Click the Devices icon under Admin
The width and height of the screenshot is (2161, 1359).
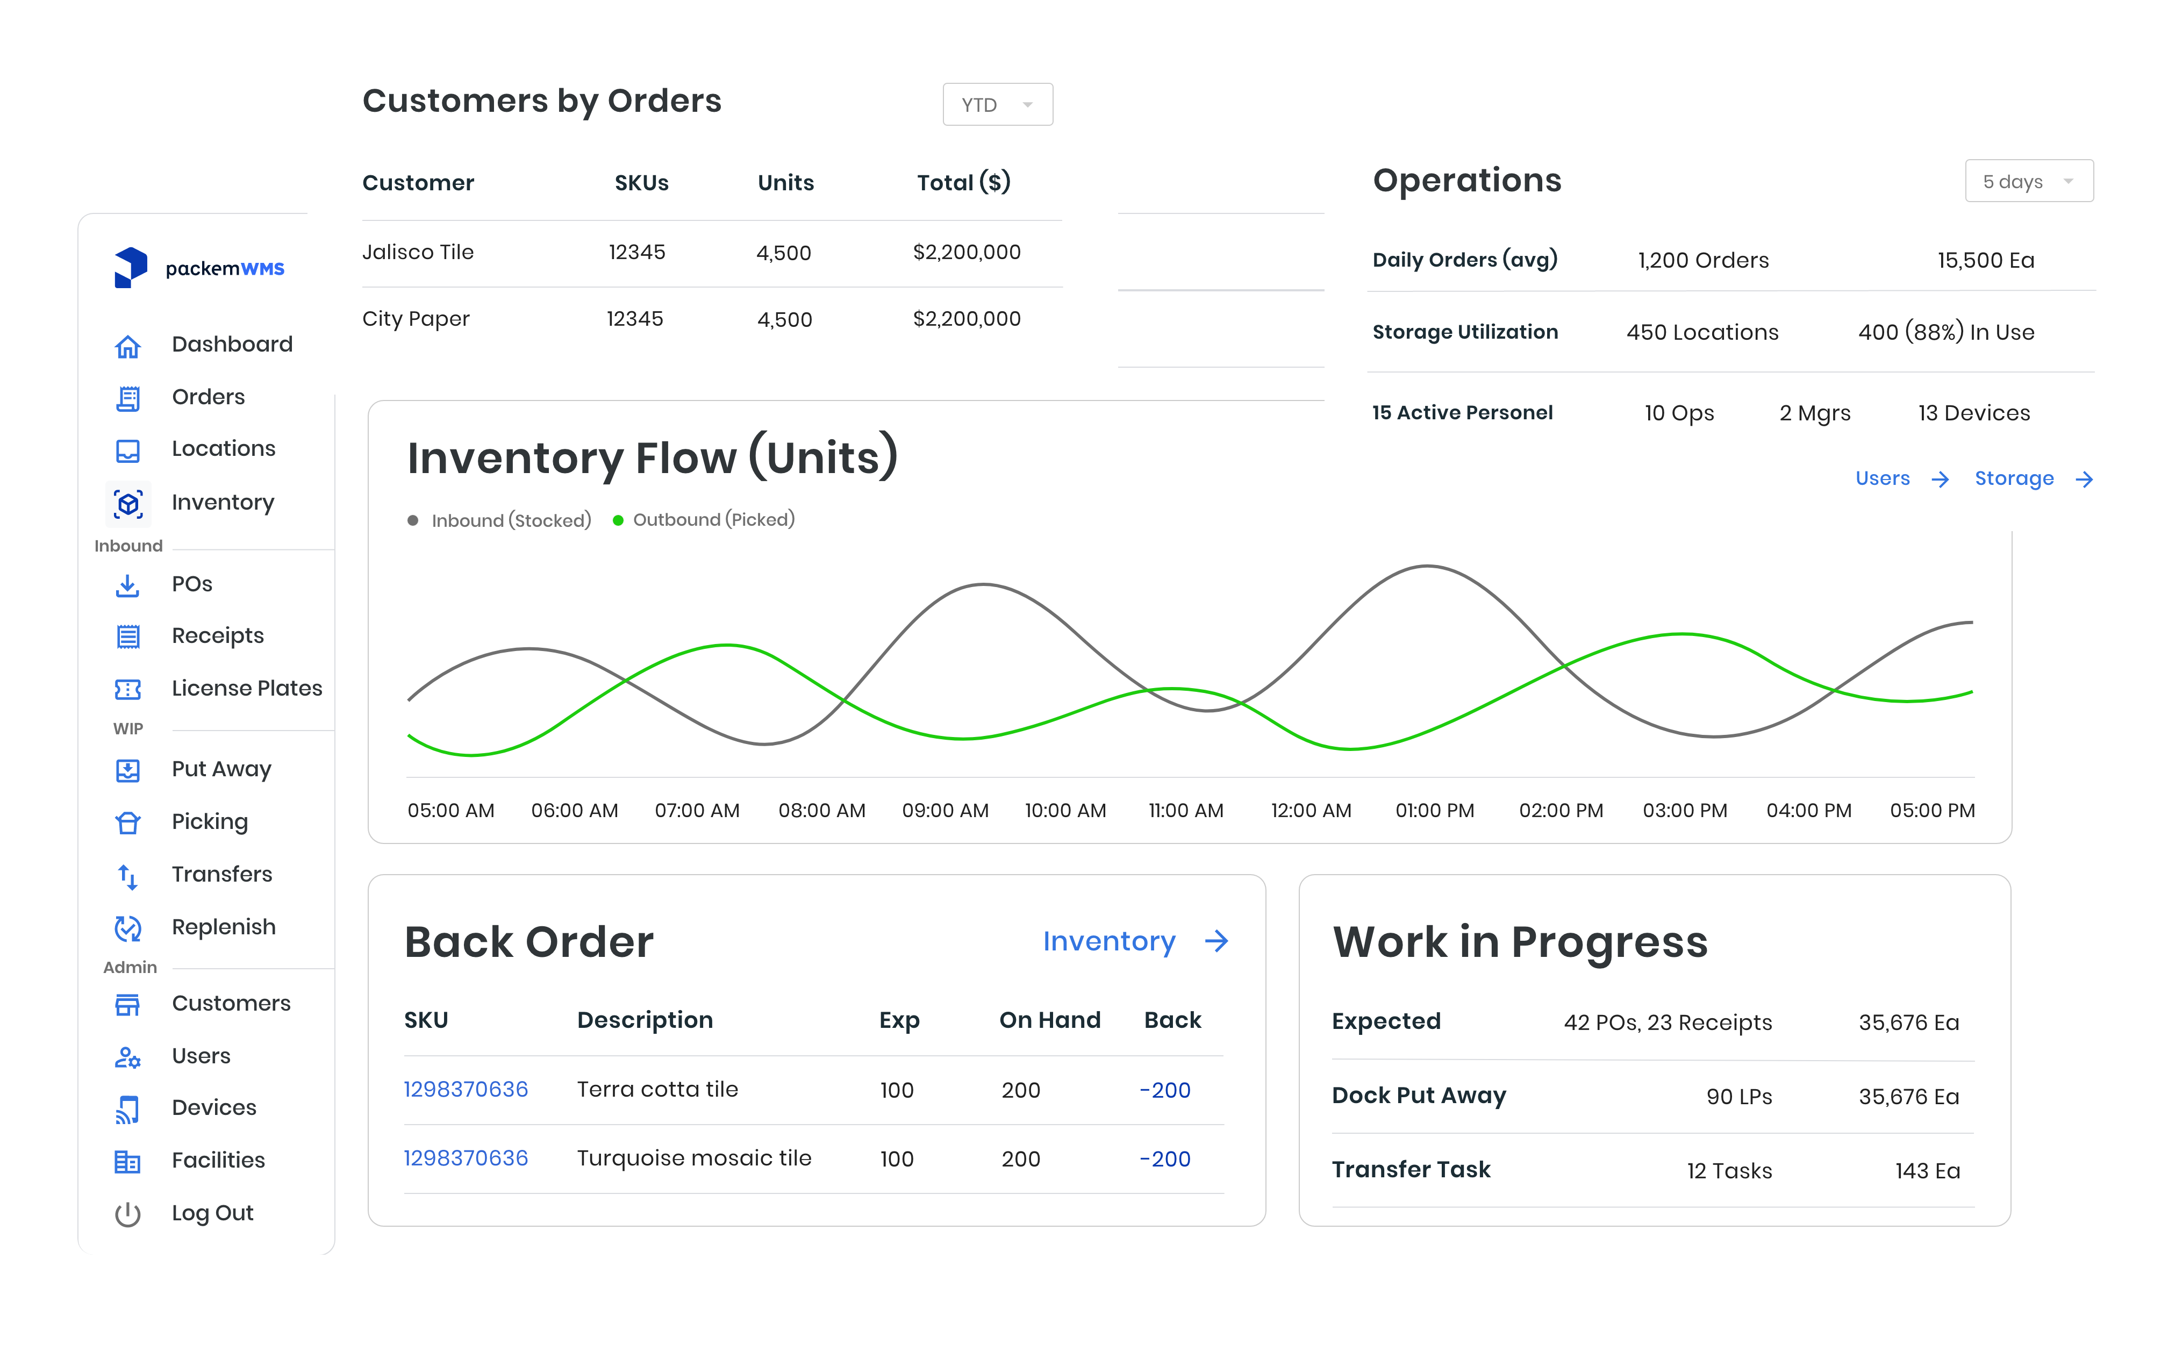pos(127,1107)
